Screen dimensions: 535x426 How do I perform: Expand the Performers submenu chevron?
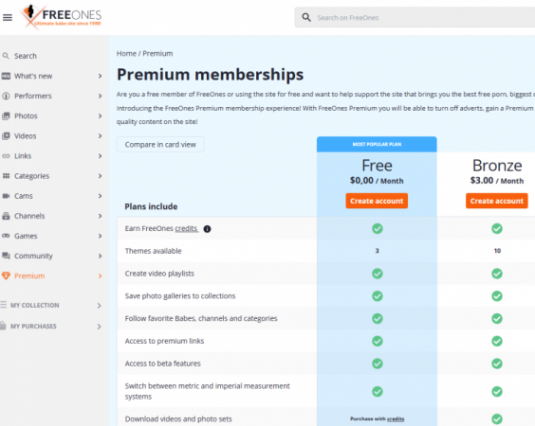tap(100, 96)
